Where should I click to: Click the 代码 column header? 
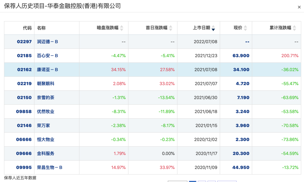coord(27,28)
